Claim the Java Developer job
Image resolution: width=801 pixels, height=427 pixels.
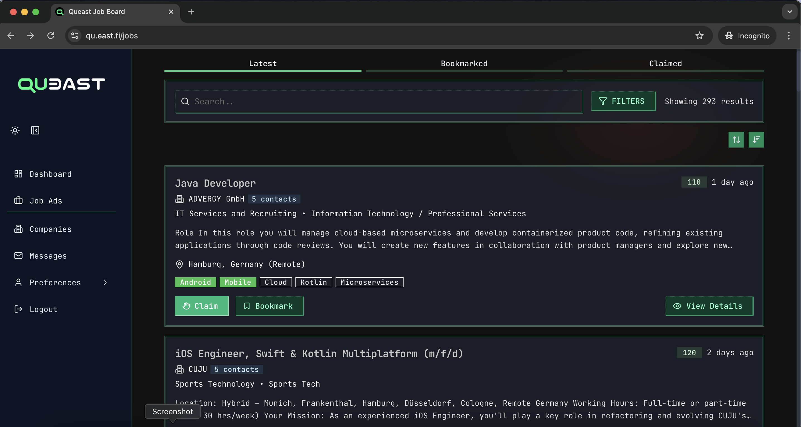[x=202, y=306]
